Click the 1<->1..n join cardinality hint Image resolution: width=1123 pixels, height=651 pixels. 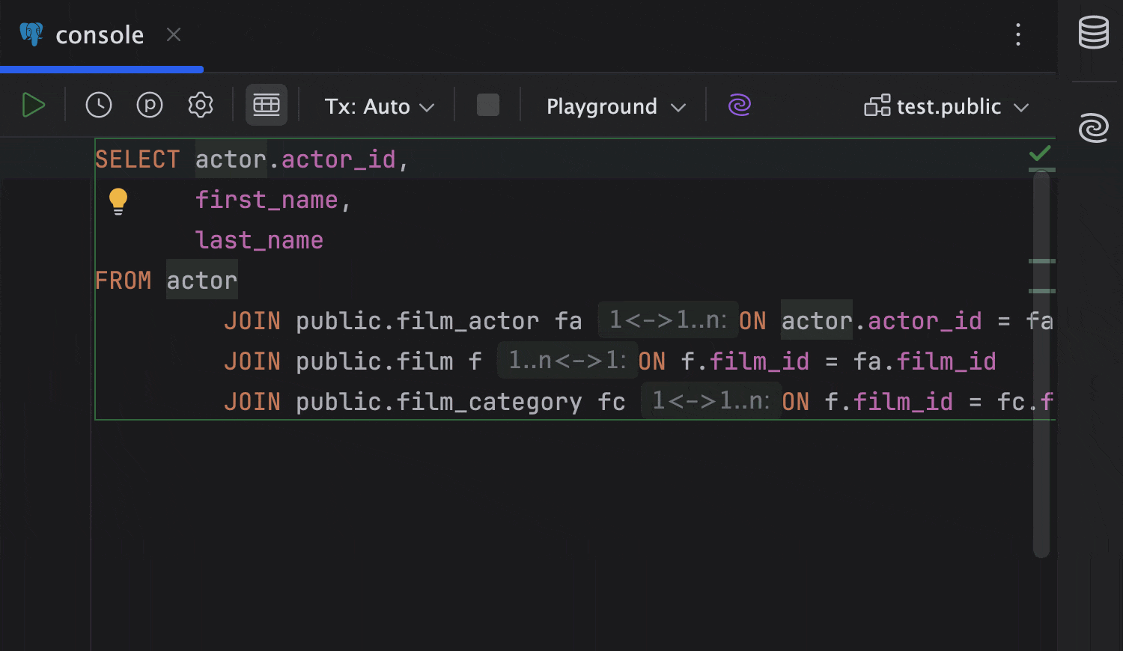(667, 320)
